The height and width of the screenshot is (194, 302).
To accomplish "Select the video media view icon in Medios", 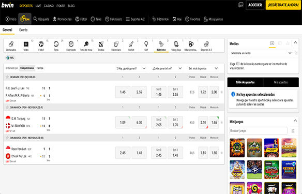I will 272,43.
